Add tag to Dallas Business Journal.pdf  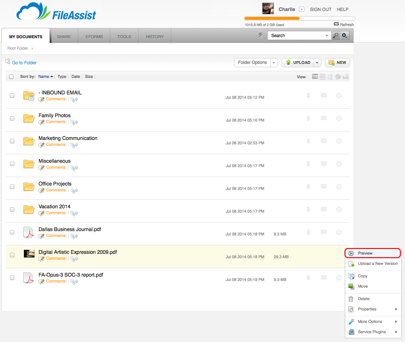click(75, 236)
